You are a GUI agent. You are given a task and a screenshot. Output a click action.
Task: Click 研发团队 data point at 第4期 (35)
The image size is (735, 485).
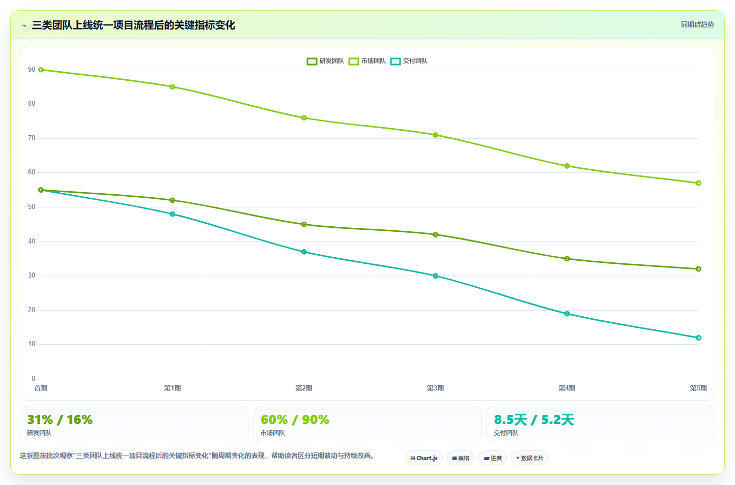(x=567, y=259)
